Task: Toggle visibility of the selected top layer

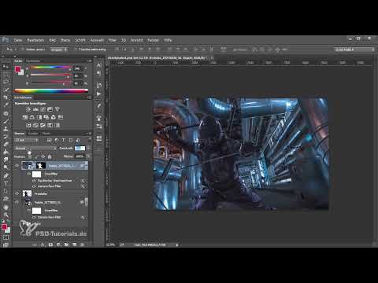Action: (x=17, y=166)
